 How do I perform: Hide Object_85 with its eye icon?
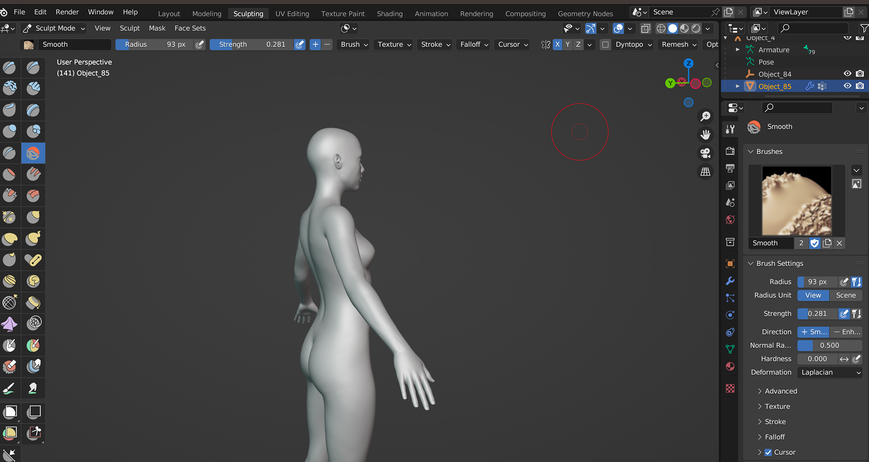click(x=847, y=86)
